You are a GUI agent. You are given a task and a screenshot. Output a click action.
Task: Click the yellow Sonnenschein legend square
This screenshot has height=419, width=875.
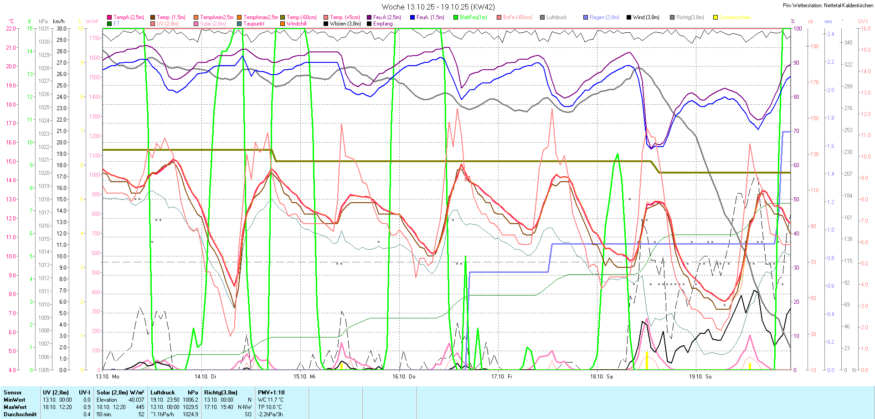[715, 17]
